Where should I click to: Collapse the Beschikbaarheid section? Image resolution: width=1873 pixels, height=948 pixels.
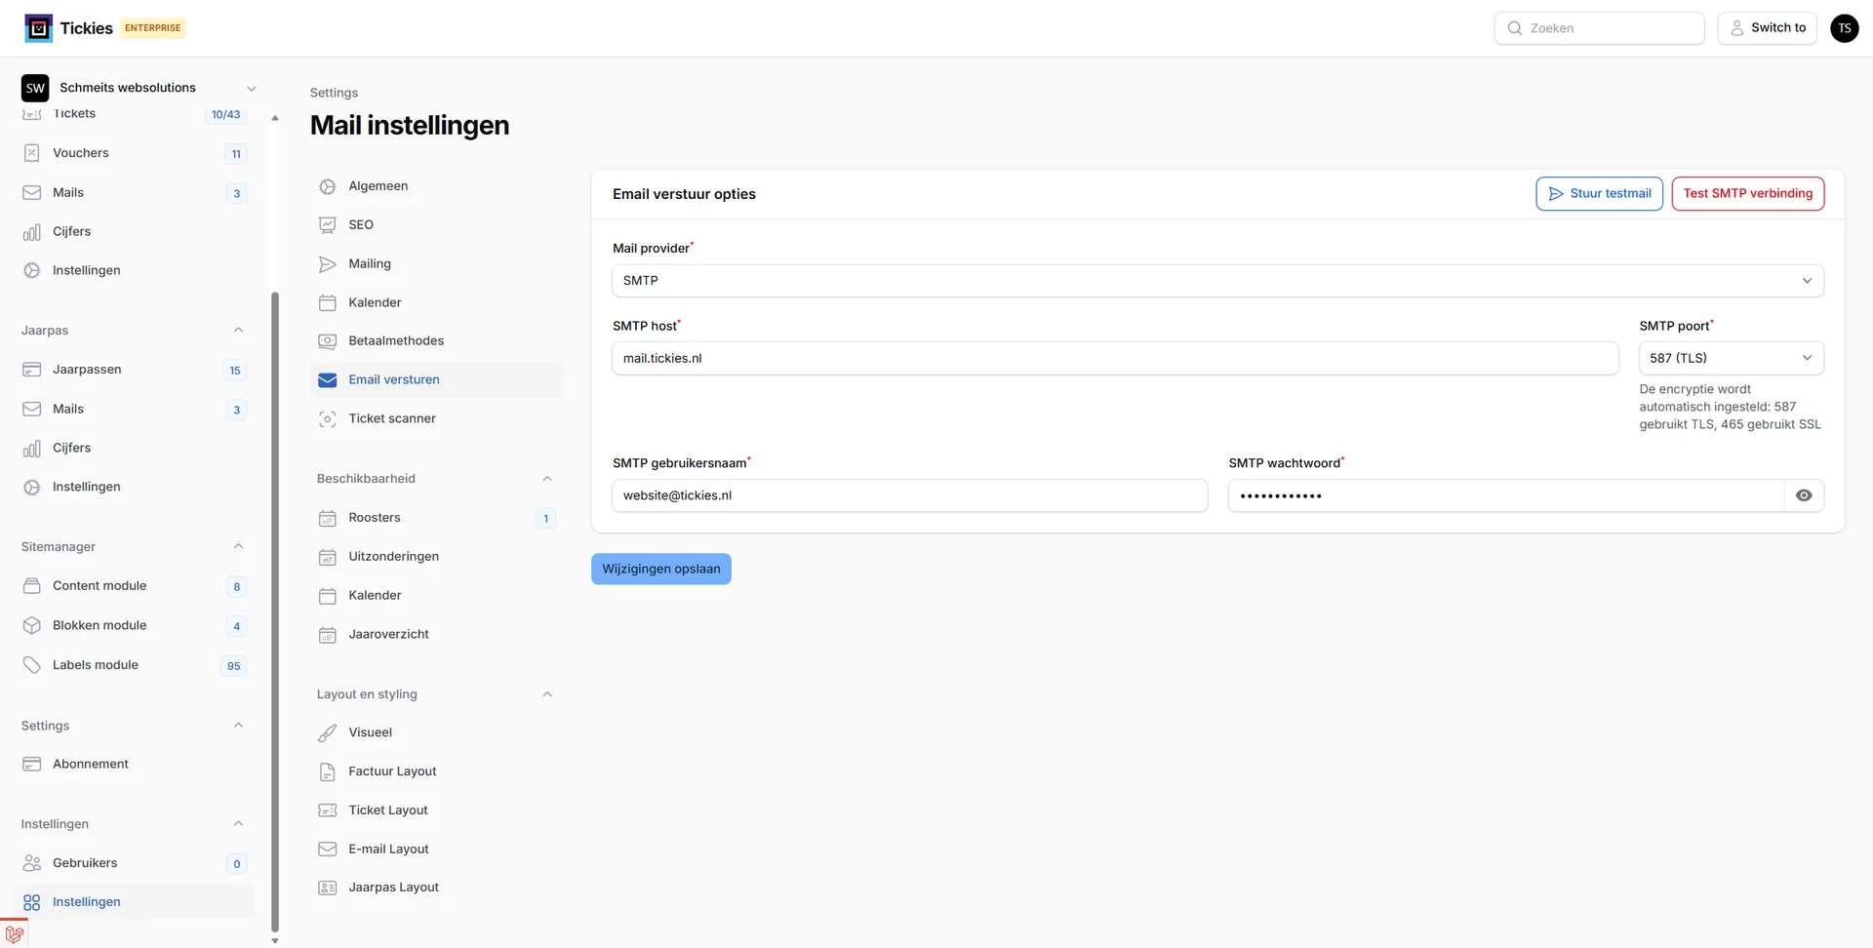[x=547, y=478]
